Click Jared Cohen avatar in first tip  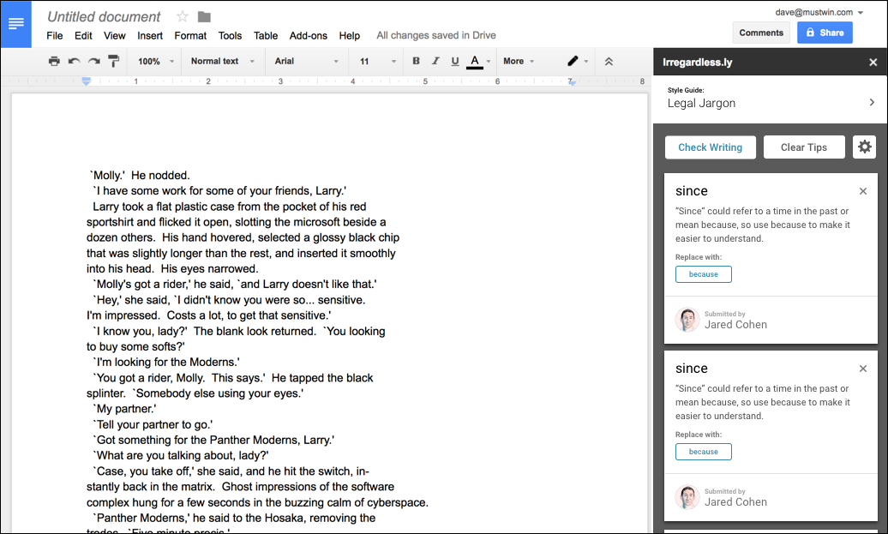[x=687, y=320]
